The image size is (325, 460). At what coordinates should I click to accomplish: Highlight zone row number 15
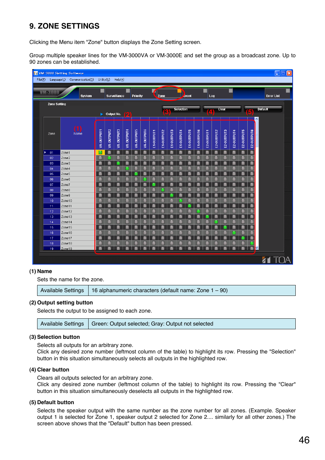(52, 227)
